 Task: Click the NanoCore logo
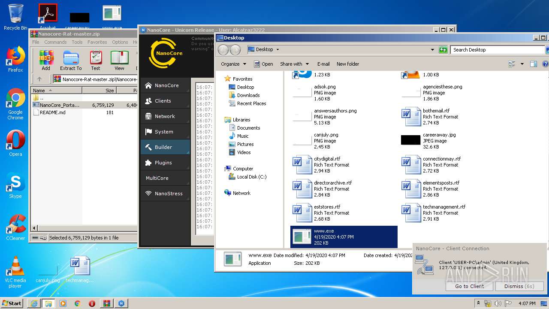click(166, 53)
